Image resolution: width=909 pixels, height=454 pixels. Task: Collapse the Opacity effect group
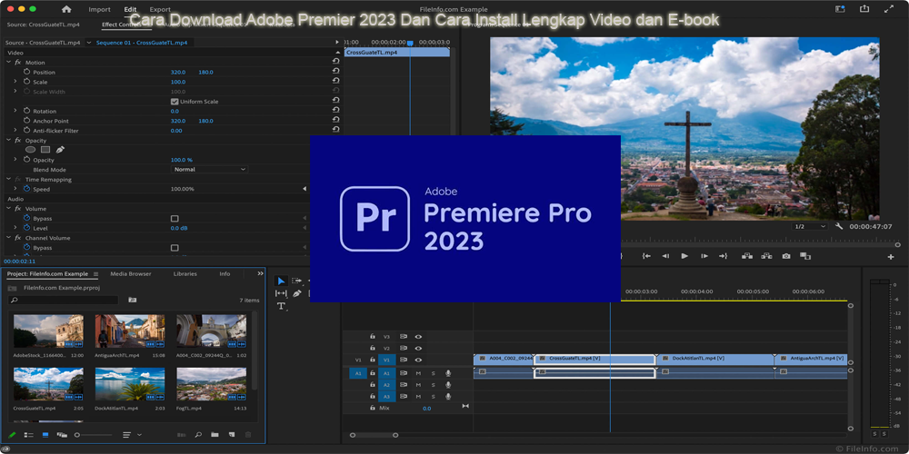pyautogui.click(x=8, y=140)
